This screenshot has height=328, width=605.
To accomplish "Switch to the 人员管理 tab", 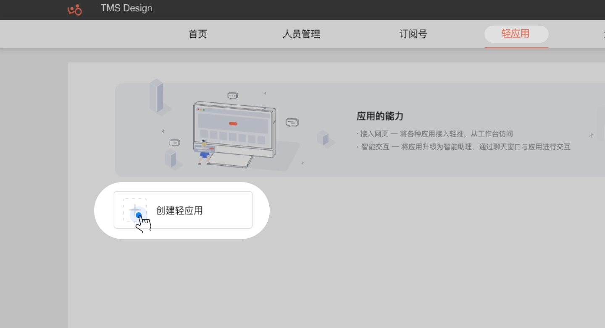I will (x=302, y=34).
